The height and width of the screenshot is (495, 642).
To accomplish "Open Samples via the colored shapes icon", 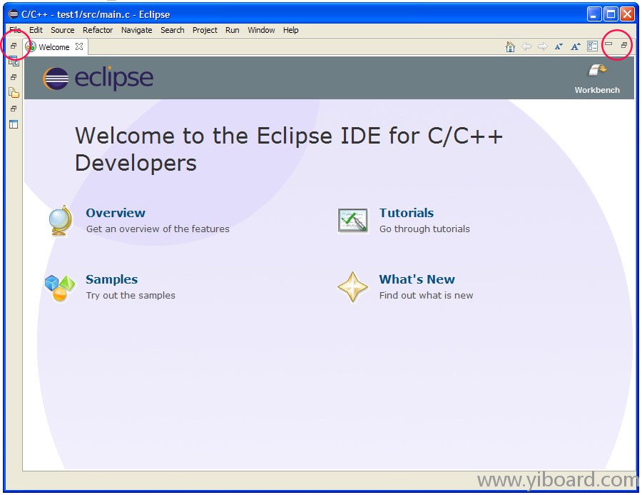I will (60, 288).
